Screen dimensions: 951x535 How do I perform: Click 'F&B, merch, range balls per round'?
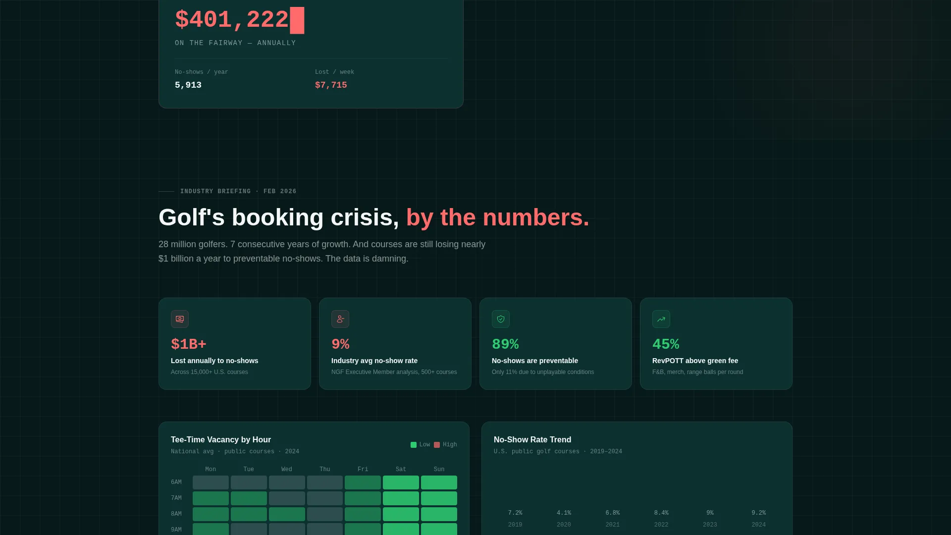click(x=698, y=372)
